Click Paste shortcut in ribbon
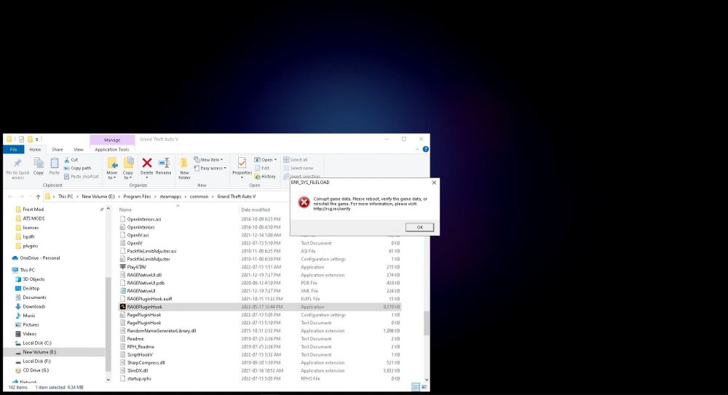 coord(82,176)
